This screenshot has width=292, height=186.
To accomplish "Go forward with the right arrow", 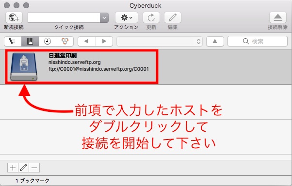I will 104,41.
